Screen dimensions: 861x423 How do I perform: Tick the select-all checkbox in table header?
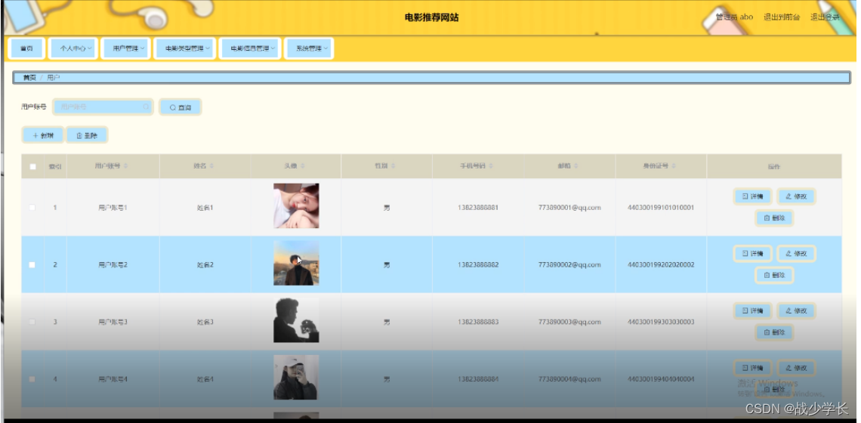click(32, 166)
